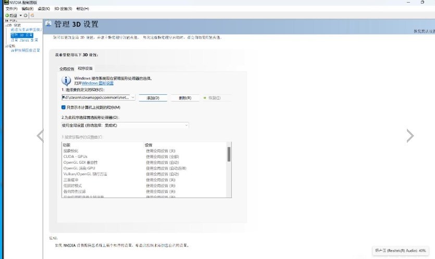Click the settings list vertical scrollbar thumb
Screen dimensions: 435x259
coord(229,154)
